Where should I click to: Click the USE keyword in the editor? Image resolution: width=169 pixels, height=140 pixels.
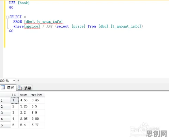click(x=12, y=3)
